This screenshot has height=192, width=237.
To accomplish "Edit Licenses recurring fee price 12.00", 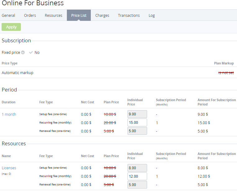I will pos(137,176).
